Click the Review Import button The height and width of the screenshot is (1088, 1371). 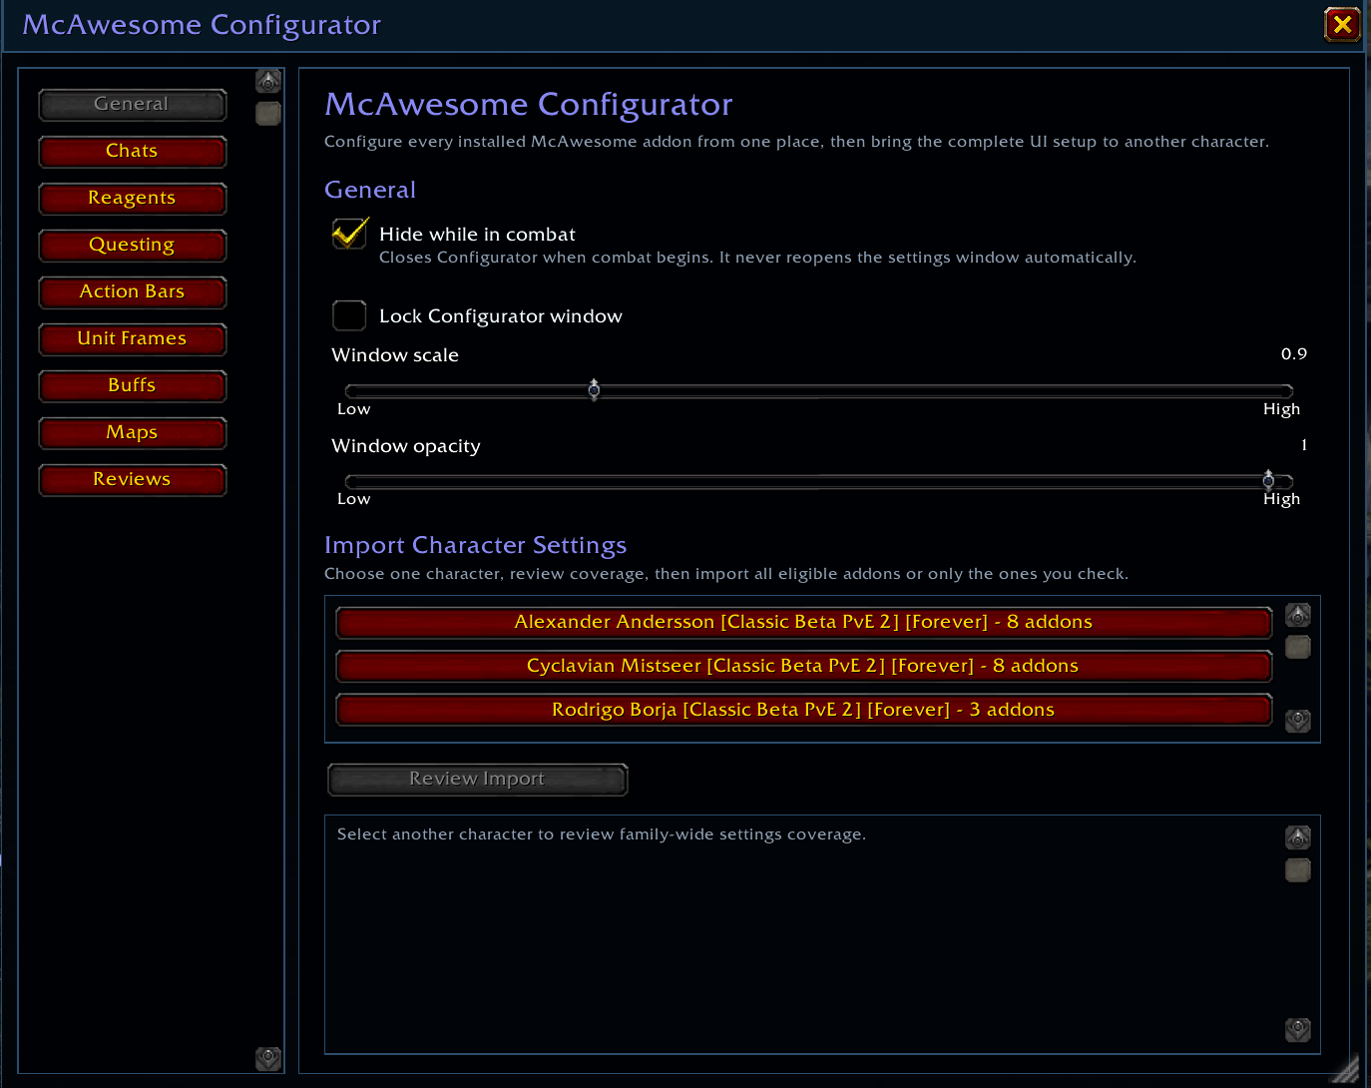478,780
